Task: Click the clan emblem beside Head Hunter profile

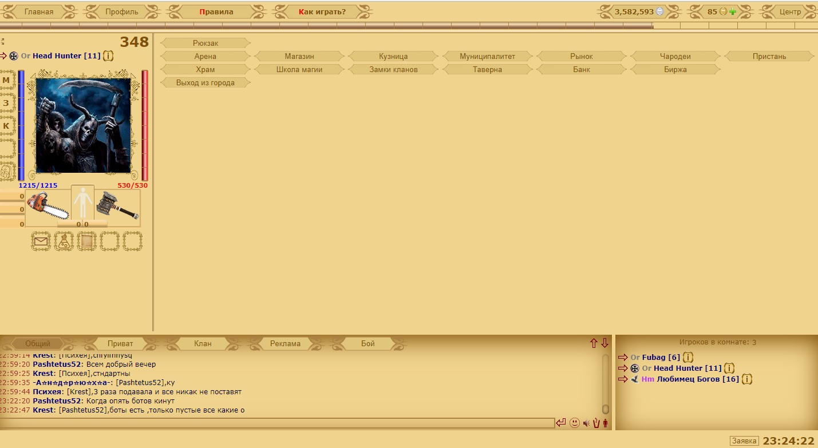Action: coord(14,56)
